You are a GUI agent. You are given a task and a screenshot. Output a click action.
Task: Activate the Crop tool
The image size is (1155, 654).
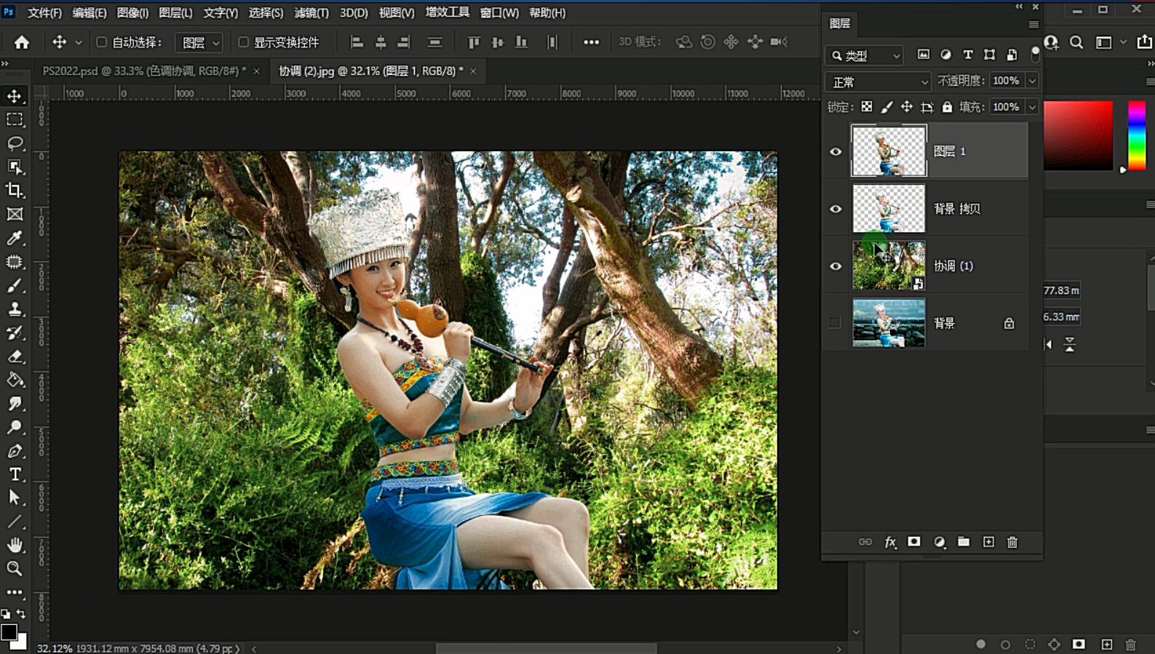(x=15, y=191)
